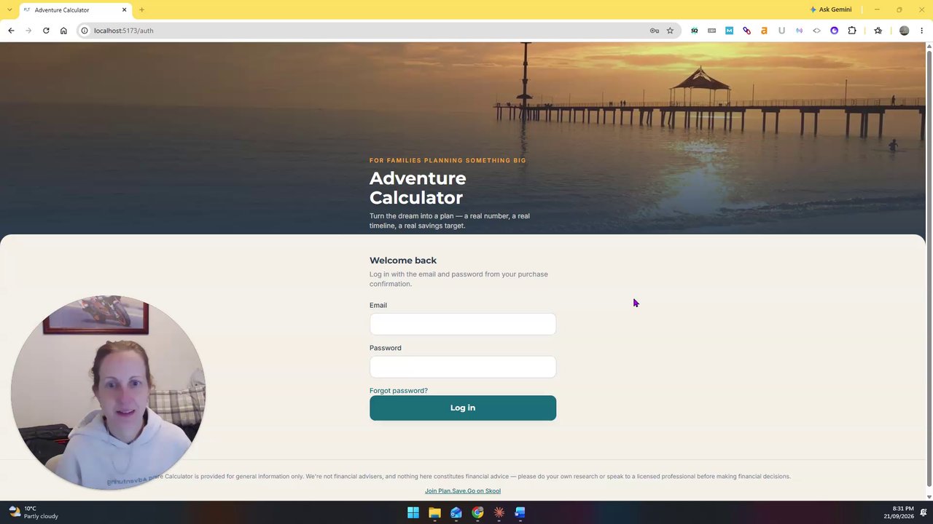The height and width of the screenshot is (524, 933).
Task: Click the Forgot password? link
Action: click(399, 391)
